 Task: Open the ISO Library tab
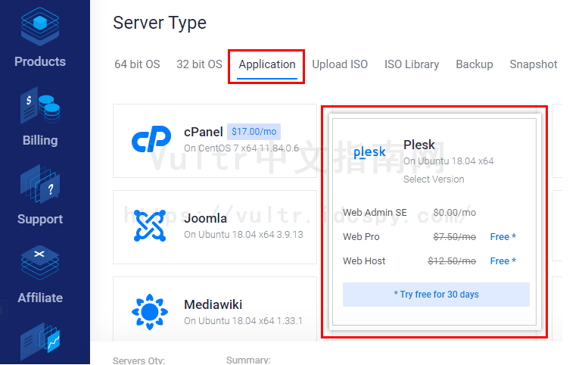tap(412, 64)
